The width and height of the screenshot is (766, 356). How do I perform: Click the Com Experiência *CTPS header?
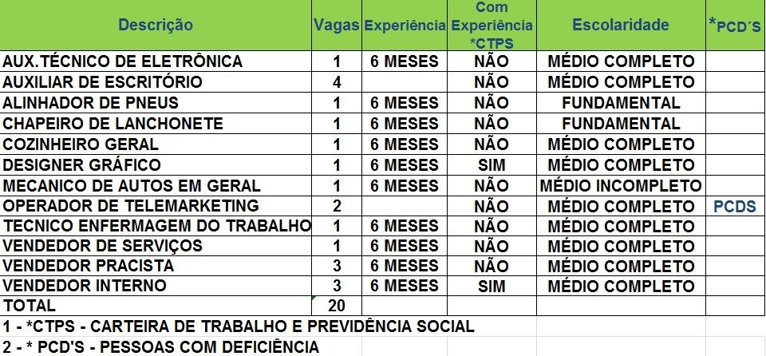491,26
